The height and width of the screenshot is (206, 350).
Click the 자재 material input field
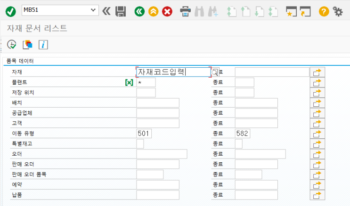click(x=173, y=72)
